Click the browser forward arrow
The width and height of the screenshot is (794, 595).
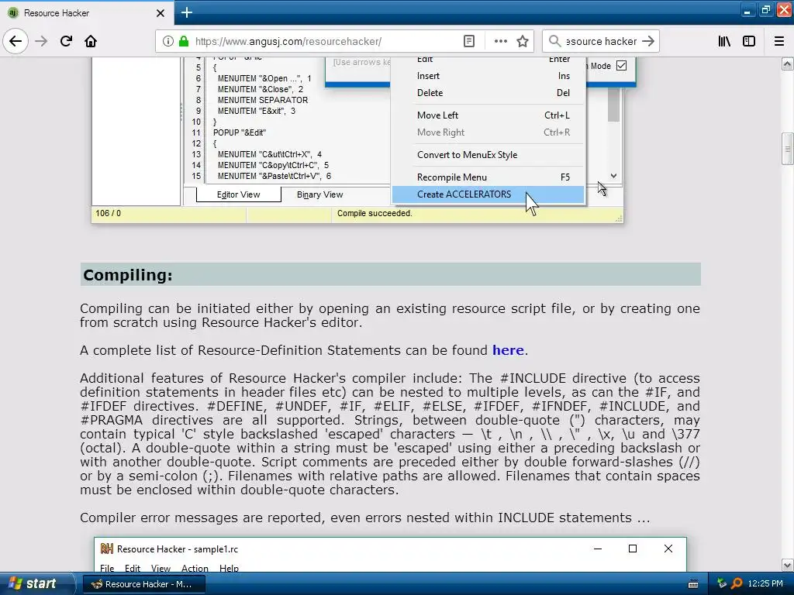click(x=41, y=41)
